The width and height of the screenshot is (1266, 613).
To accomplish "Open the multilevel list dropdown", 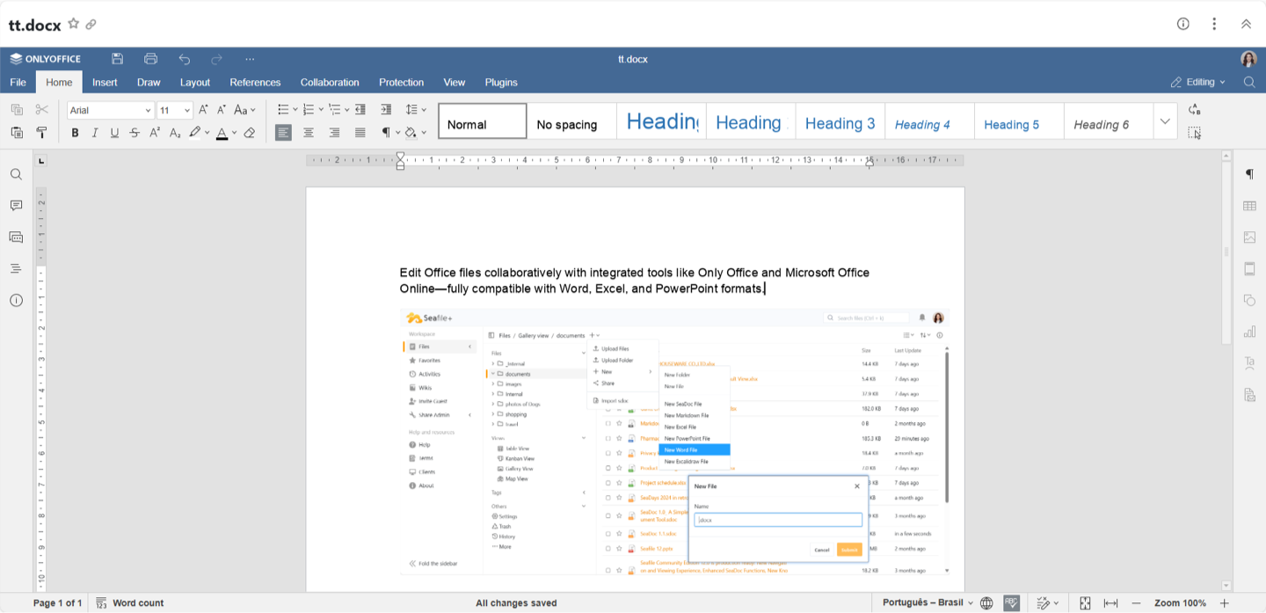I will coord(346,110).
